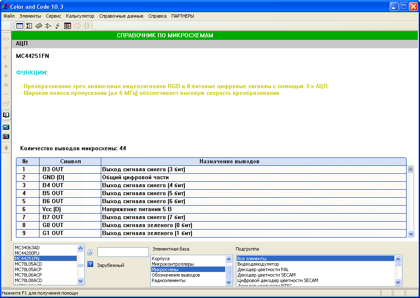The width and height of the screenshot is (420, 298).
Task: Open the Файл menu
Action: [x=9, y=16]
